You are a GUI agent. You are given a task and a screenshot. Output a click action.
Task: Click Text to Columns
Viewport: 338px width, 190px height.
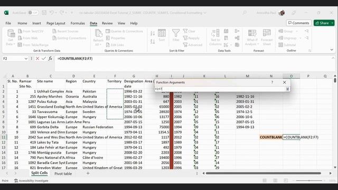click(215, 37)
